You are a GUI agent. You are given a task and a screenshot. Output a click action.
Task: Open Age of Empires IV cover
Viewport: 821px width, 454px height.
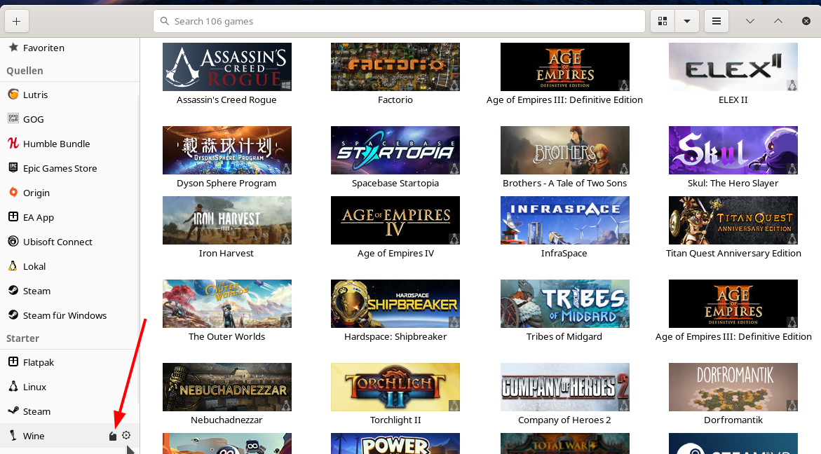(395, 220)
